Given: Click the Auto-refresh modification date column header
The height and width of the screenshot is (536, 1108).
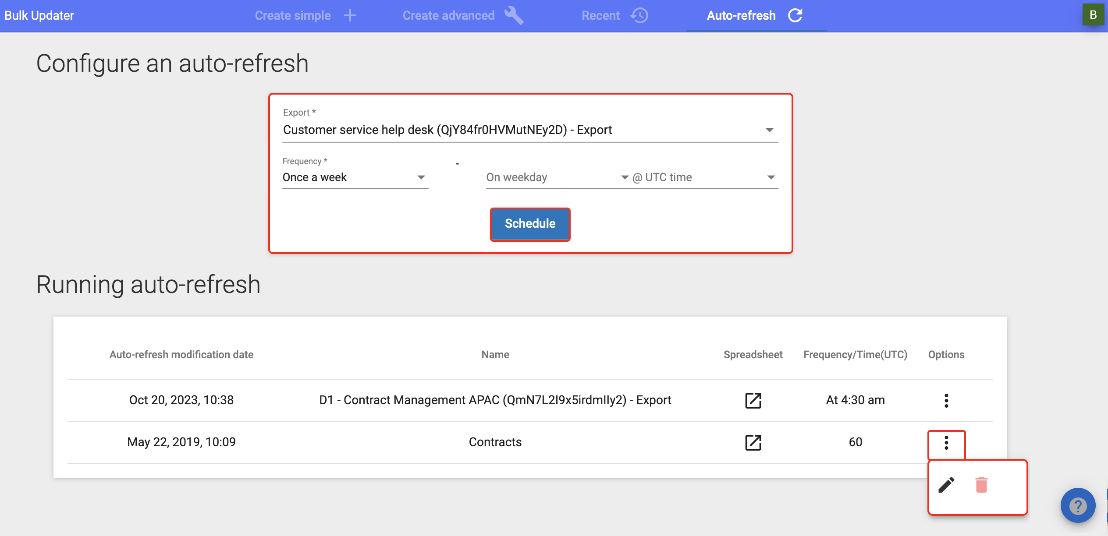Looking at the screenshot, I should pos(181,355).
